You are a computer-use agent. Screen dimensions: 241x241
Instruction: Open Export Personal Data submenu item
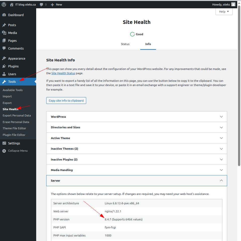pyautogui.click(x=17, y=115)
